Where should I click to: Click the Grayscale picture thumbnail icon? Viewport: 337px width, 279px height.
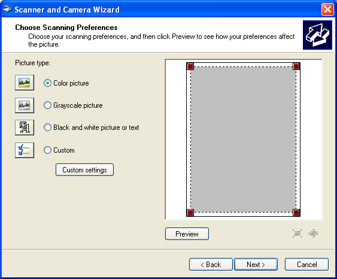tap(25, 105)
